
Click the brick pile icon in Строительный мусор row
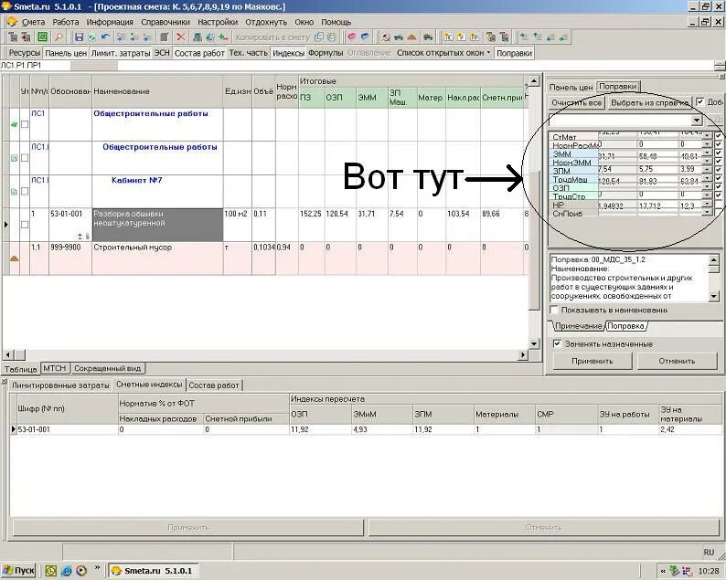coord(15,258)
